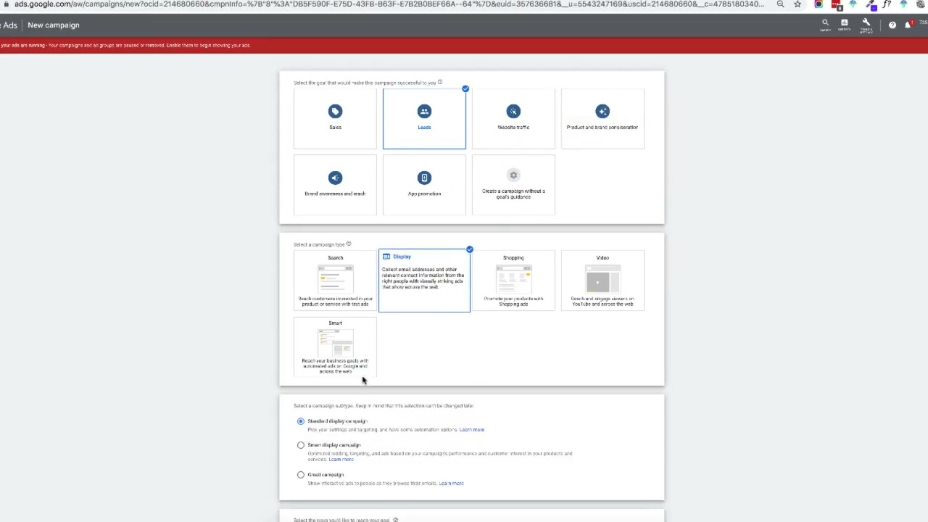
Task: Choose the Shopping campaign type
Action: pos(513,281)
